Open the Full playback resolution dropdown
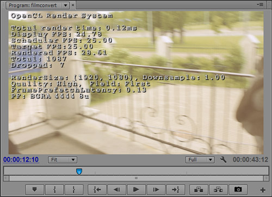Viewport: 272px width, 197px height. click(x=200, y=160)
